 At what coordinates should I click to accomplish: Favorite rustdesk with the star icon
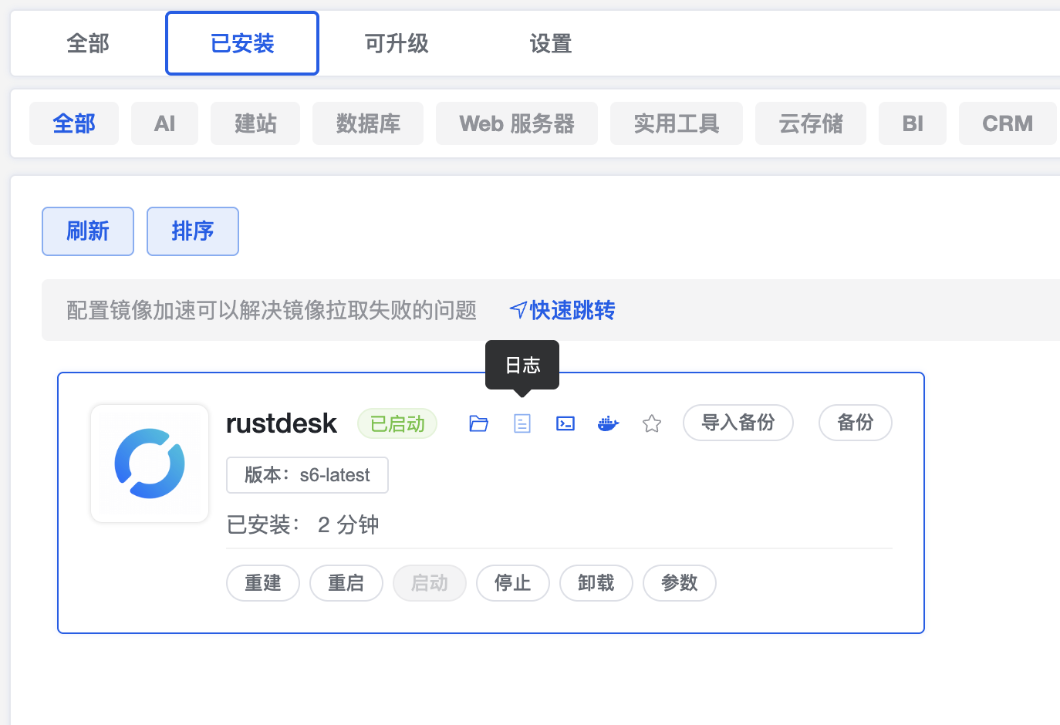pyautogui.click(x=652, y=423)
